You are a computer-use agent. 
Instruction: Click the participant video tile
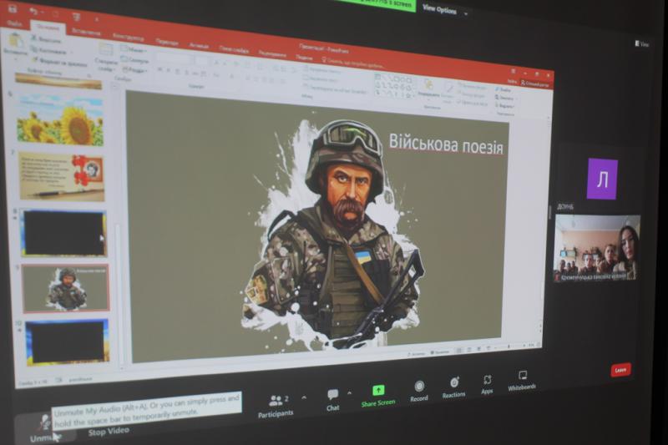(x=596, y=247)
